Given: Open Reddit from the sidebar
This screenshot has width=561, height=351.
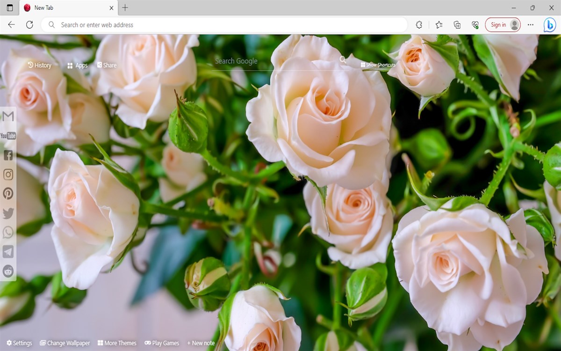Looking at the screenshot, I should (8, 271).
